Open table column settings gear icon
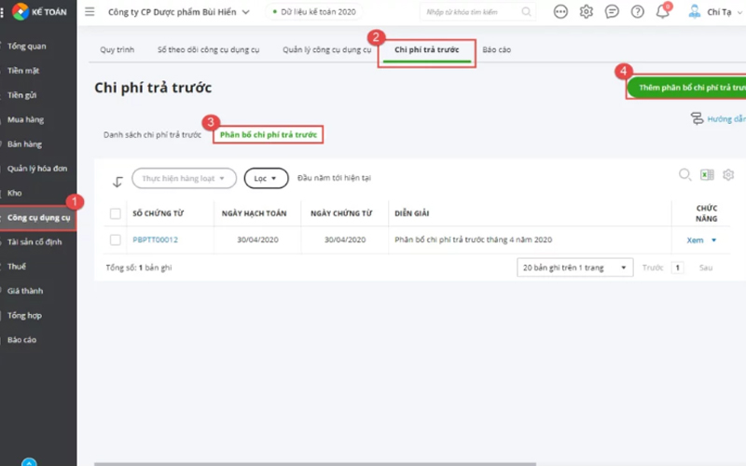 click(728, 175)
